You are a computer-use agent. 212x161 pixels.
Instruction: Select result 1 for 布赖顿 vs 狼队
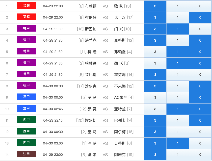[x=178, y=6]
